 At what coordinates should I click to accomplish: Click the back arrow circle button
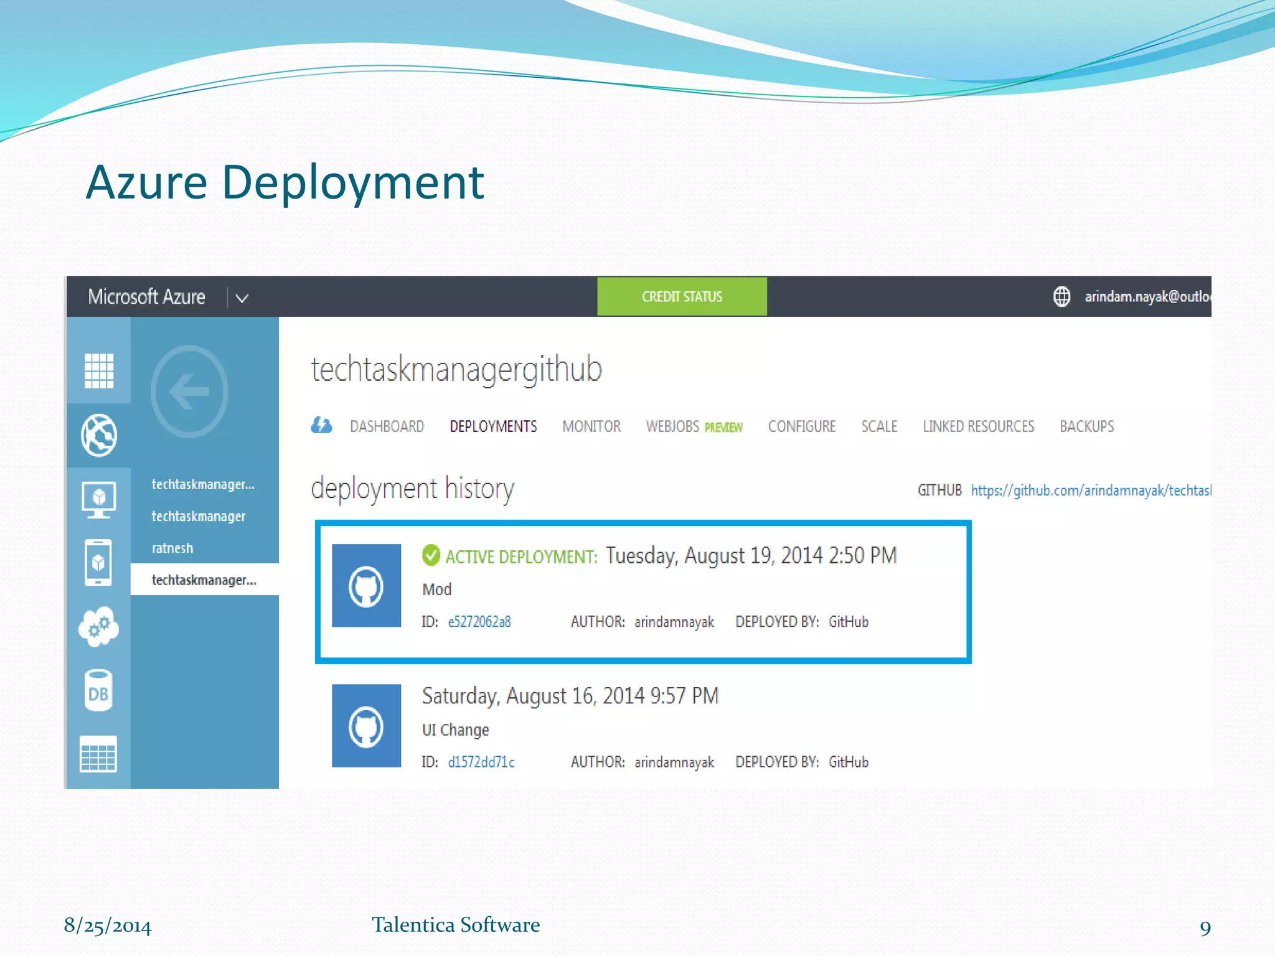pos(189,392)
